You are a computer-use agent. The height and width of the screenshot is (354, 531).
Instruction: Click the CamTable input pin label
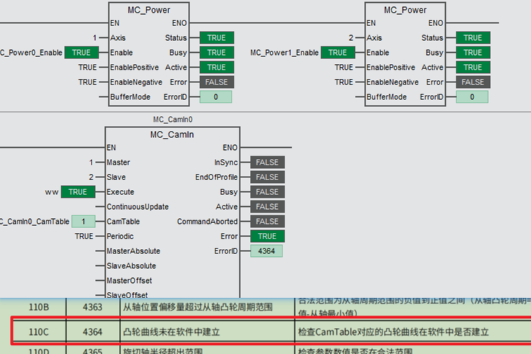[x=123, y=222]
